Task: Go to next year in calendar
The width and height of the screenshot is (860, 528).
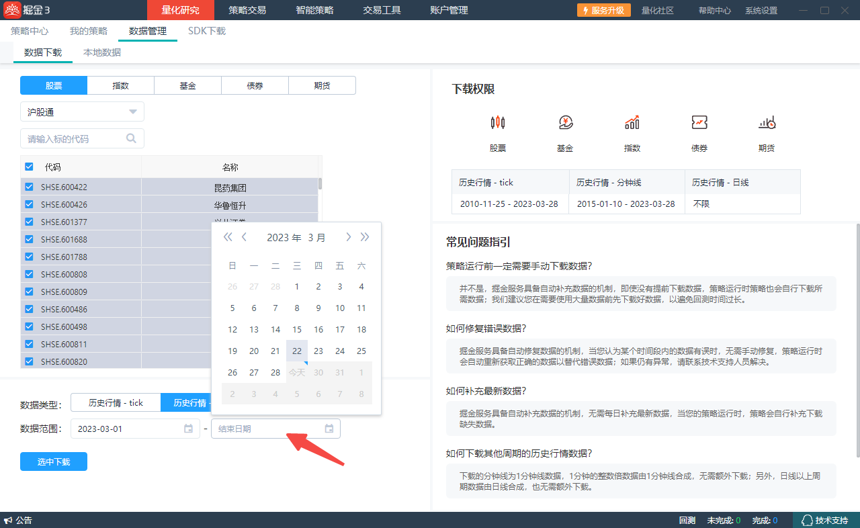Action: click(x=365, y=237)
